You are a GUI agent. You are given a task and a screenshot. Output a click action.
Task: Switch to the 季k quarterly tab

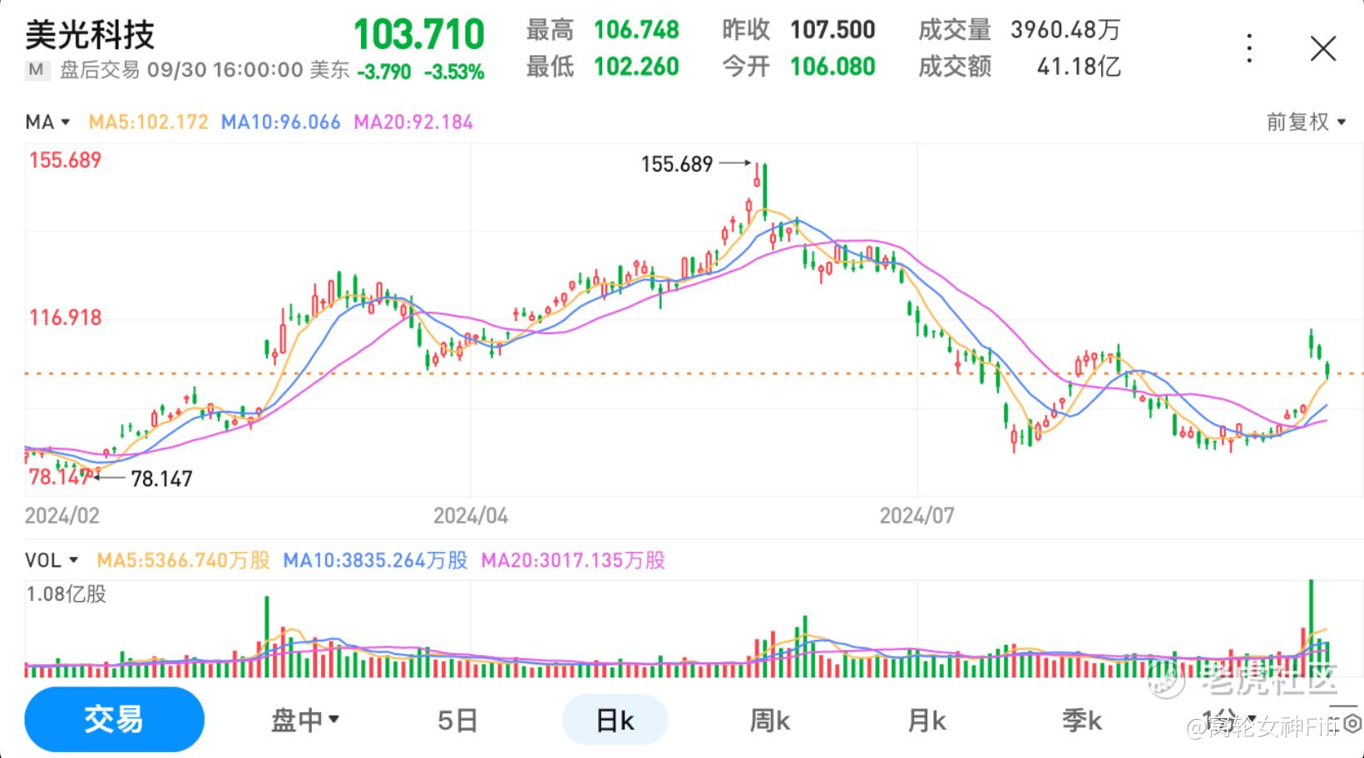click(1081, 720)
